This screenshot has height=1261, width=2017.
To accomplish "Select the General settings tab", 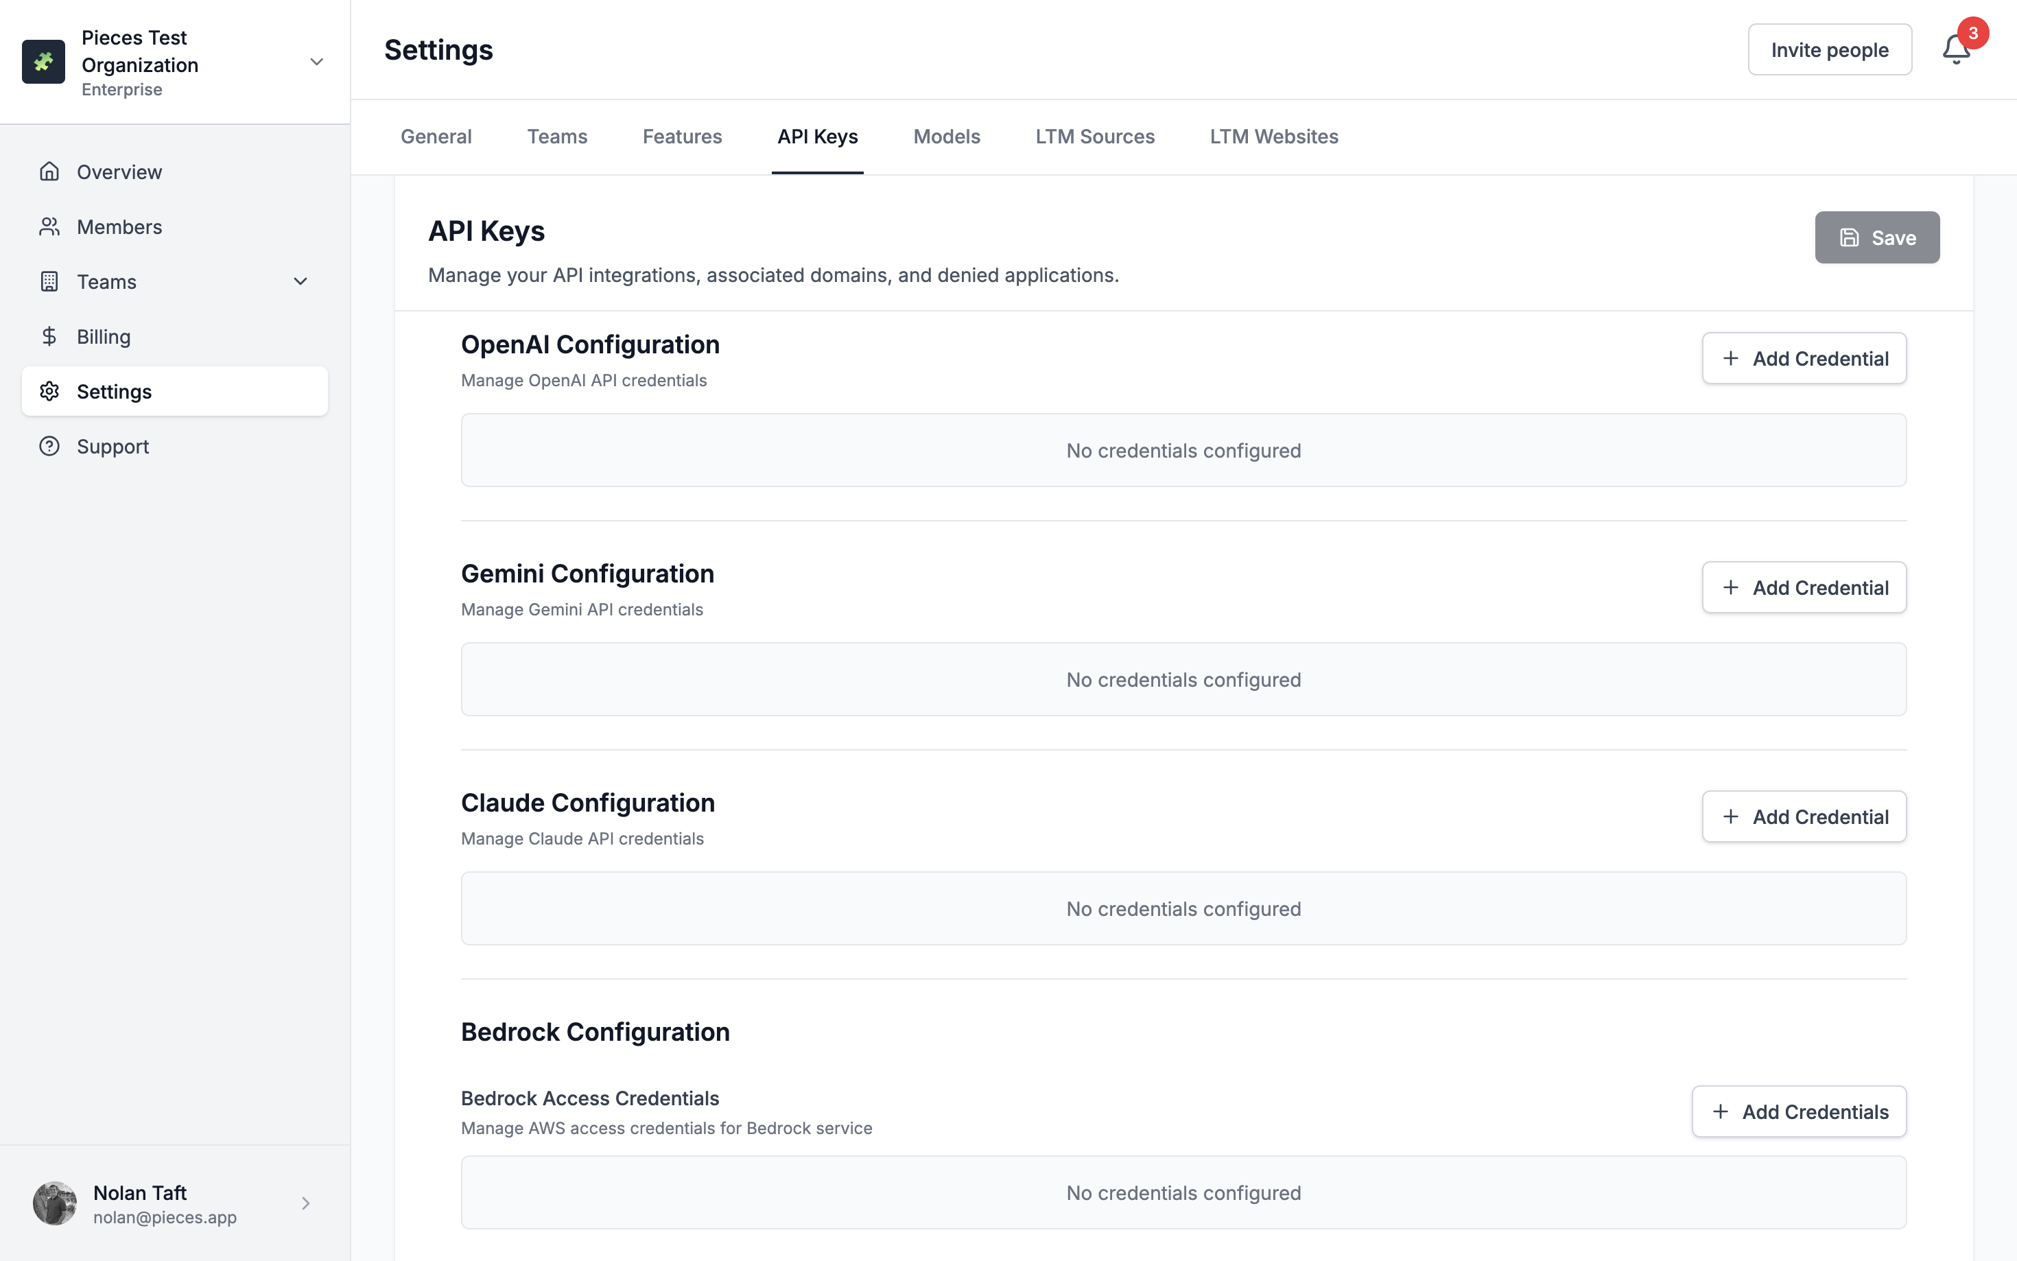I will [x=435, y=137].
